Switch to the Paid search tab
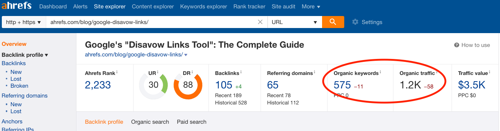The width and height of the screenshot is (500, 131). pos(191,122)
